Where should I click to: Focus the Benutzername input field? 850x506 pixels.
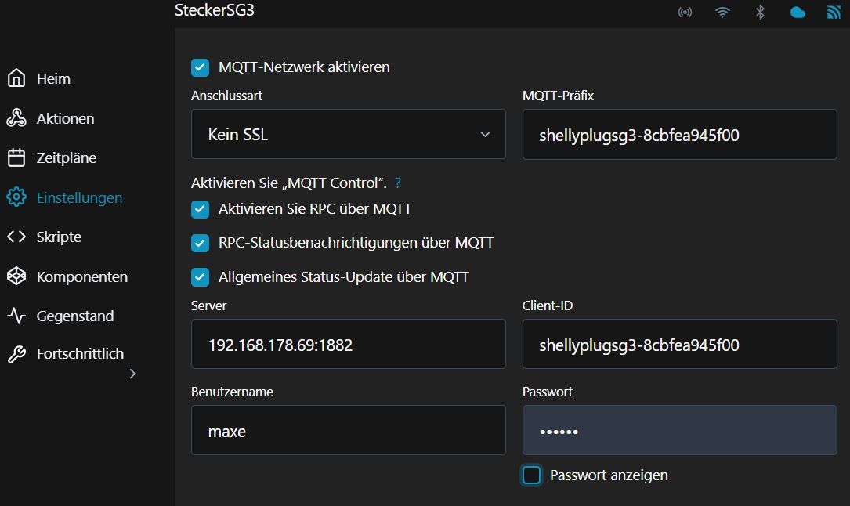pyautogui.click(x=348, y=431)
